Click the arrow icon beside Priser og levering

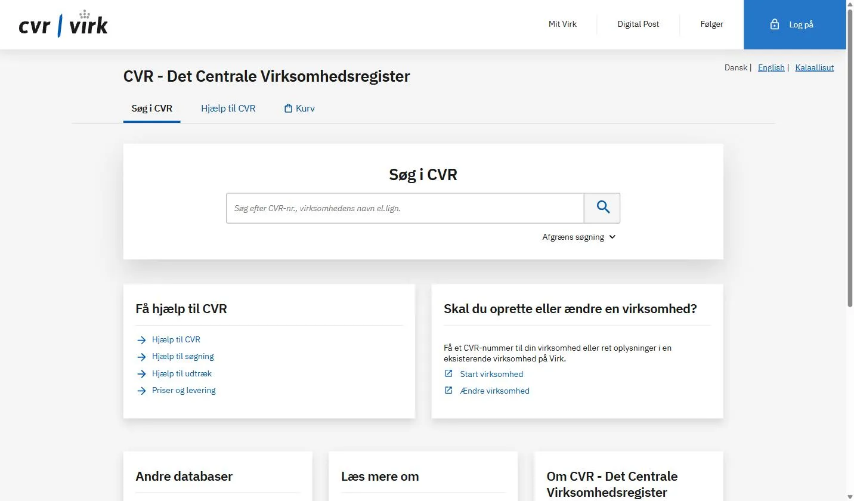(x=141, y=391)
